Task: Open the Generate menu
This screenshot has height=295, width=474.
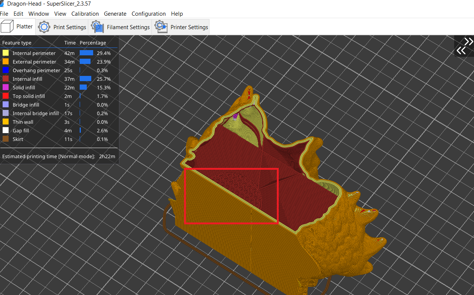Action: [x=115, y=14]
